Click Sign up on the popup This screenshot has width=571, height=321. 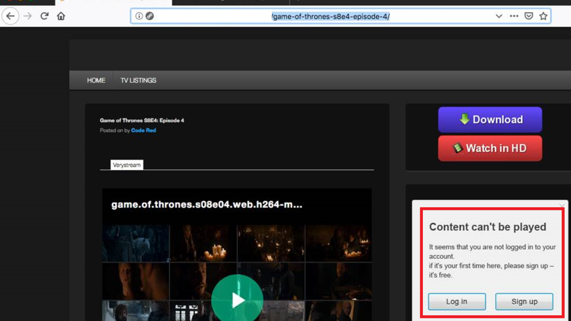coord(524,302)
